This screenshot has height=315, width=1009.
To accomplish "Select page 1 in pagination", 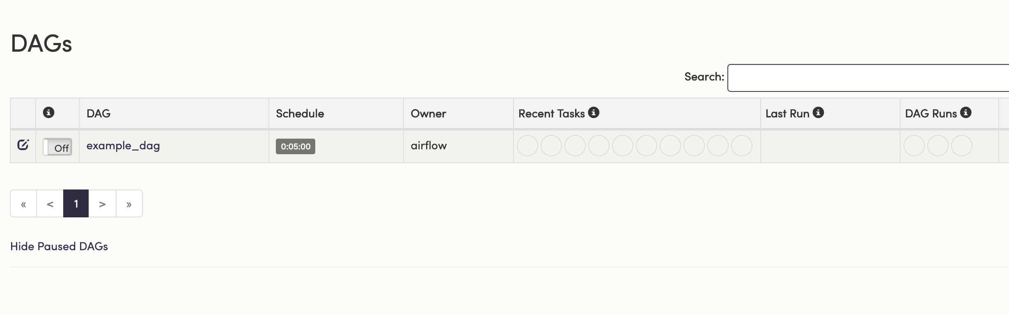I will (x=76, y=203).
